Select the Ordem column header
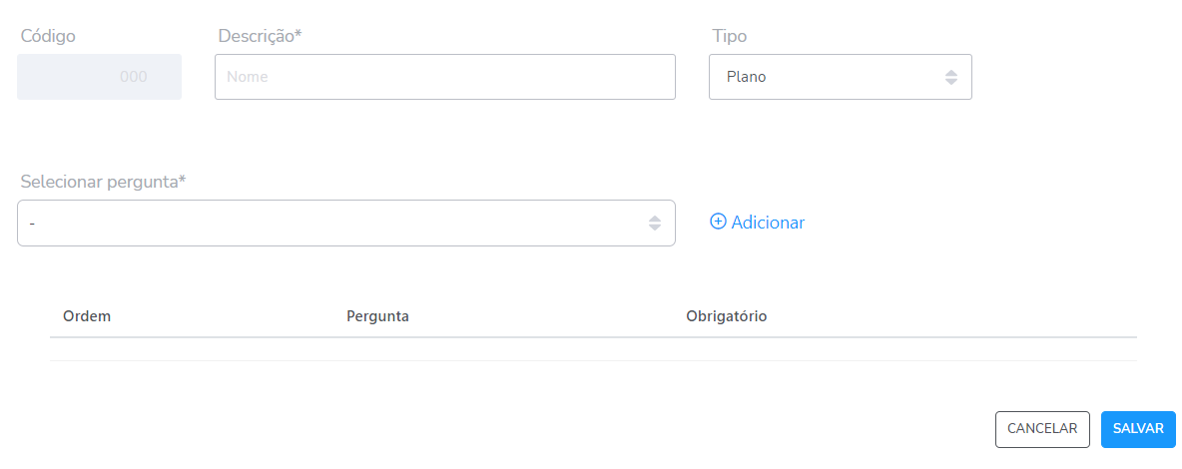The image size is (1182, 469). [x=86, y=316]
